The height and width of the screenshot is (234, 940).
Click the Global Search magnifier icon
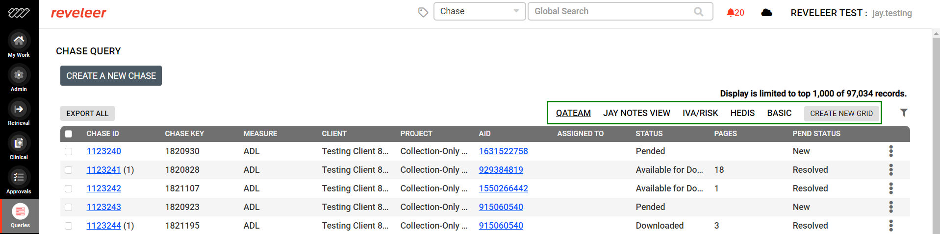tap(699, 11)
